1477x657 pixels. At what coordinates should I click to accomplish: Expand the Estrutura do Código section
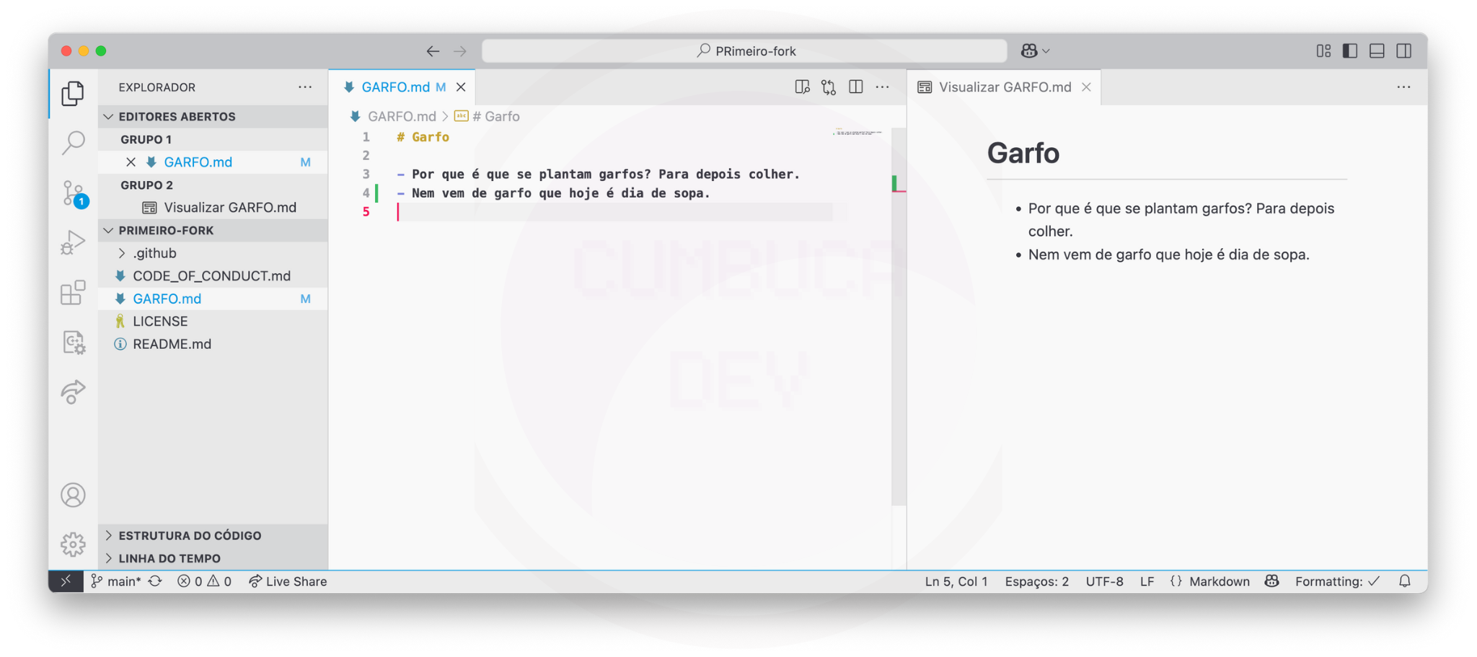tap(190, 536)
